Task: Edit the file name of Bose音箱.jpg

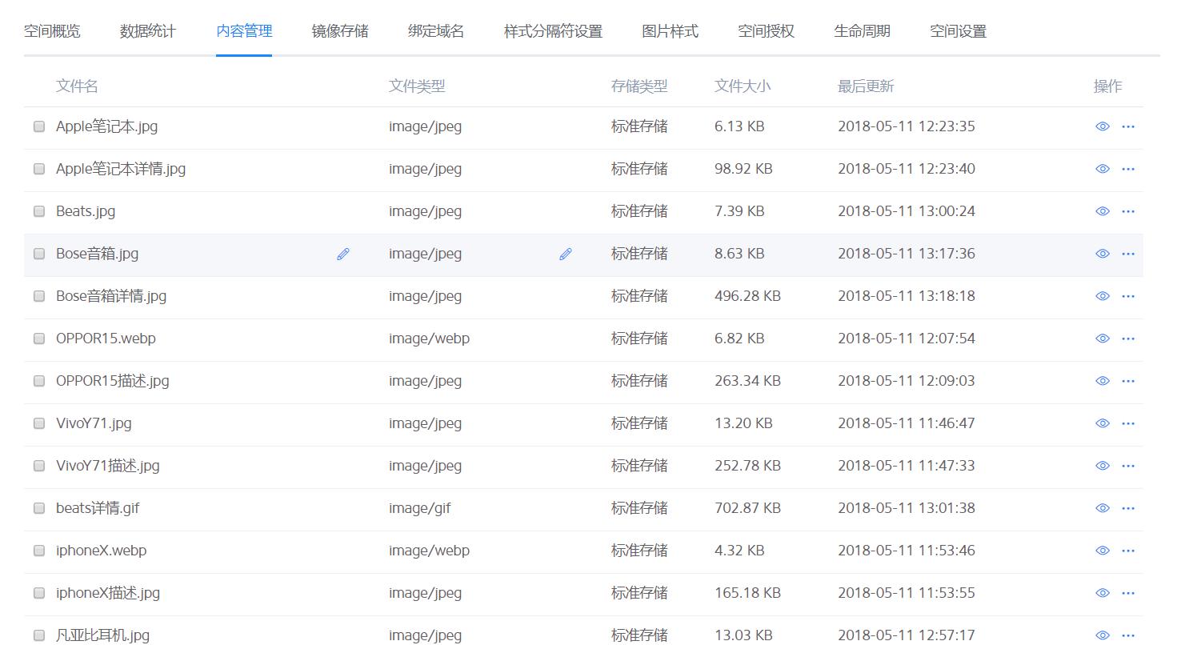Action: pyautogui.click(x=343, y=254)
